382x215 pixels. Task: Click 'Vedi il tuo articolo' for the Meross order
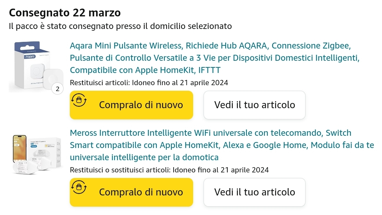(254, 192)
